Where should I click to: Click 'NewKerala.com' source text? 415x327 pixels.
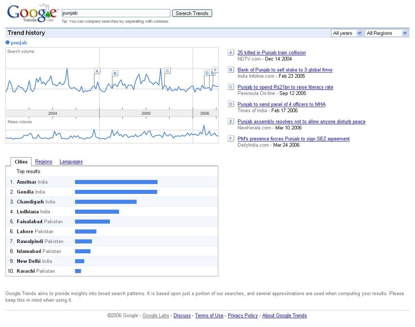(255, 128)
